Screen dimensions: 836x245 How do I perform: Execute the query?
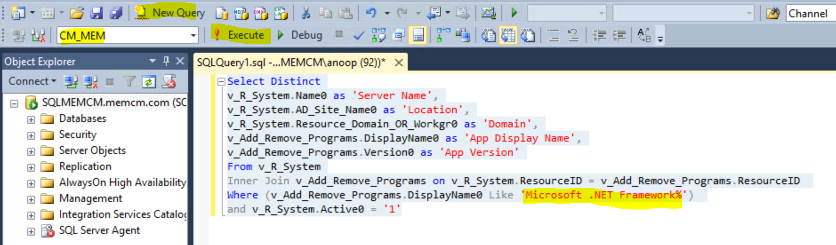[240, 35]
